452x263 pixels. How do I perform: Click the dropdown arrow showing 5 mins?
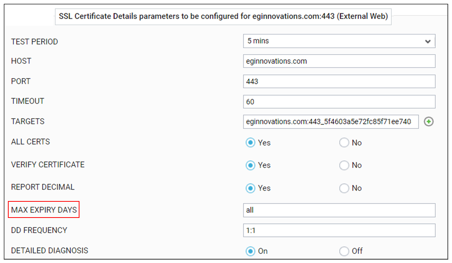[x=428, y=42]
